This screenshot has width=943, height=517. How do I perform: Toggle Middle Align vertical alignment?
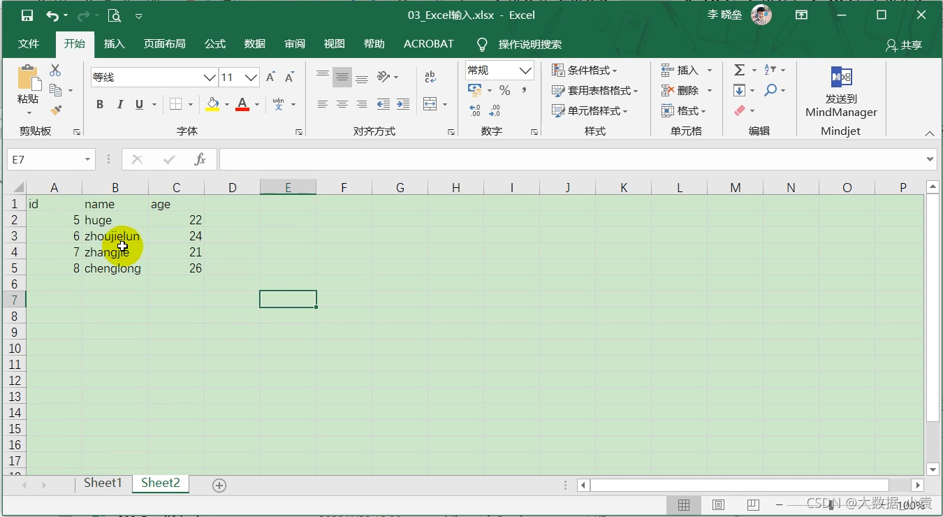pos(342,77)
